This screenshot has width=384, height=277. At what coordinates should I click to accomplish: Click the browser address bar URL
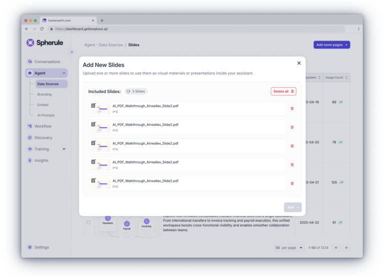(81, 29)
